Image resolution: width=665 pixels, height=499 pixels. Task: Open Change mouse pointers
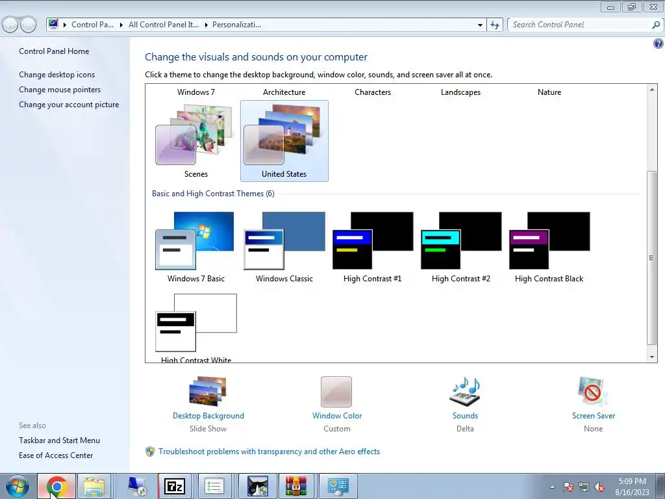click(60, 90)
